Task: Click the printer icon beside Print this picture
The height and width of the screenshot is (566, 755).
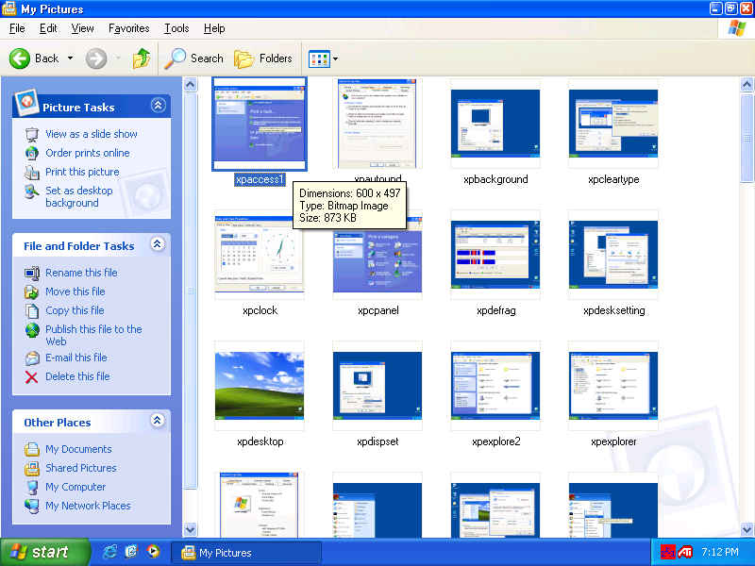Action: (x=32, y=173)
